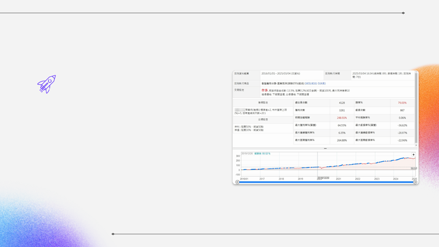The width and height of the screenshot is (439, 247).
Task: Click the scroll-down arrow of the results panel
Action: (416, 145)
